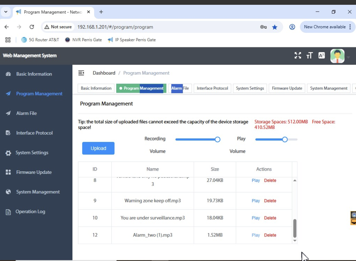Screen dimensions: 356x261
Task: Open System Management from the sidebar
Action: point(36,192)
